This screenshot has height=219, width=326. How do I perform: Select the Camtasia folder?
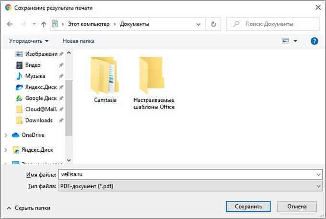[105, 80]
